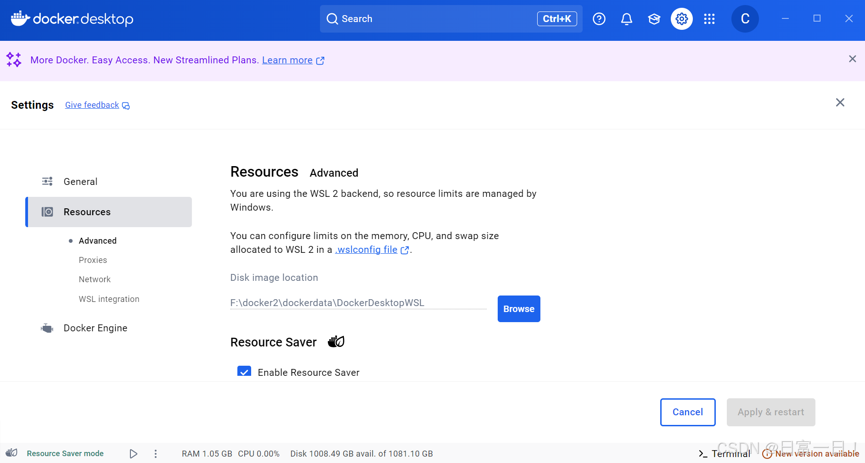Image resolution: width=865 pixels, height=463 pixels.
Task: Select the Resources settings section
Action: (x=108, y=212)
